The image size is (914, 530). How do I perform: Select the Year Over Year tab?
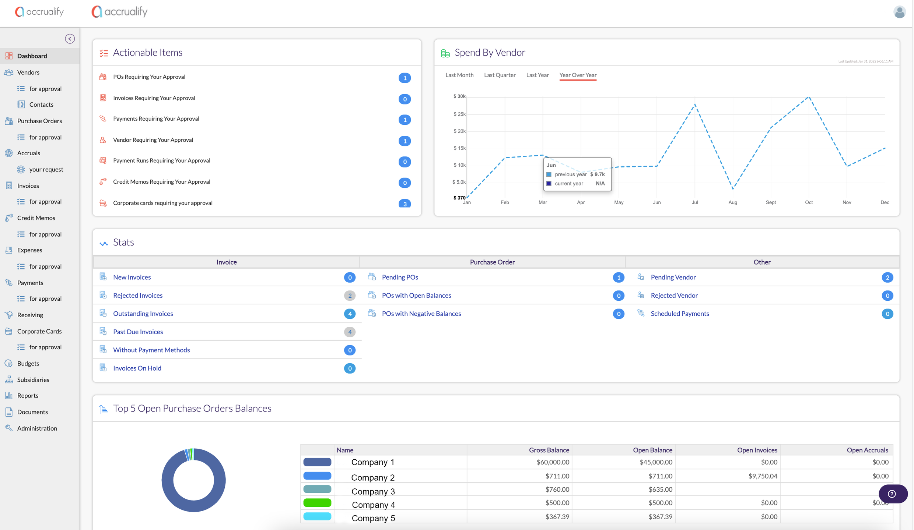tap(578, 75)
